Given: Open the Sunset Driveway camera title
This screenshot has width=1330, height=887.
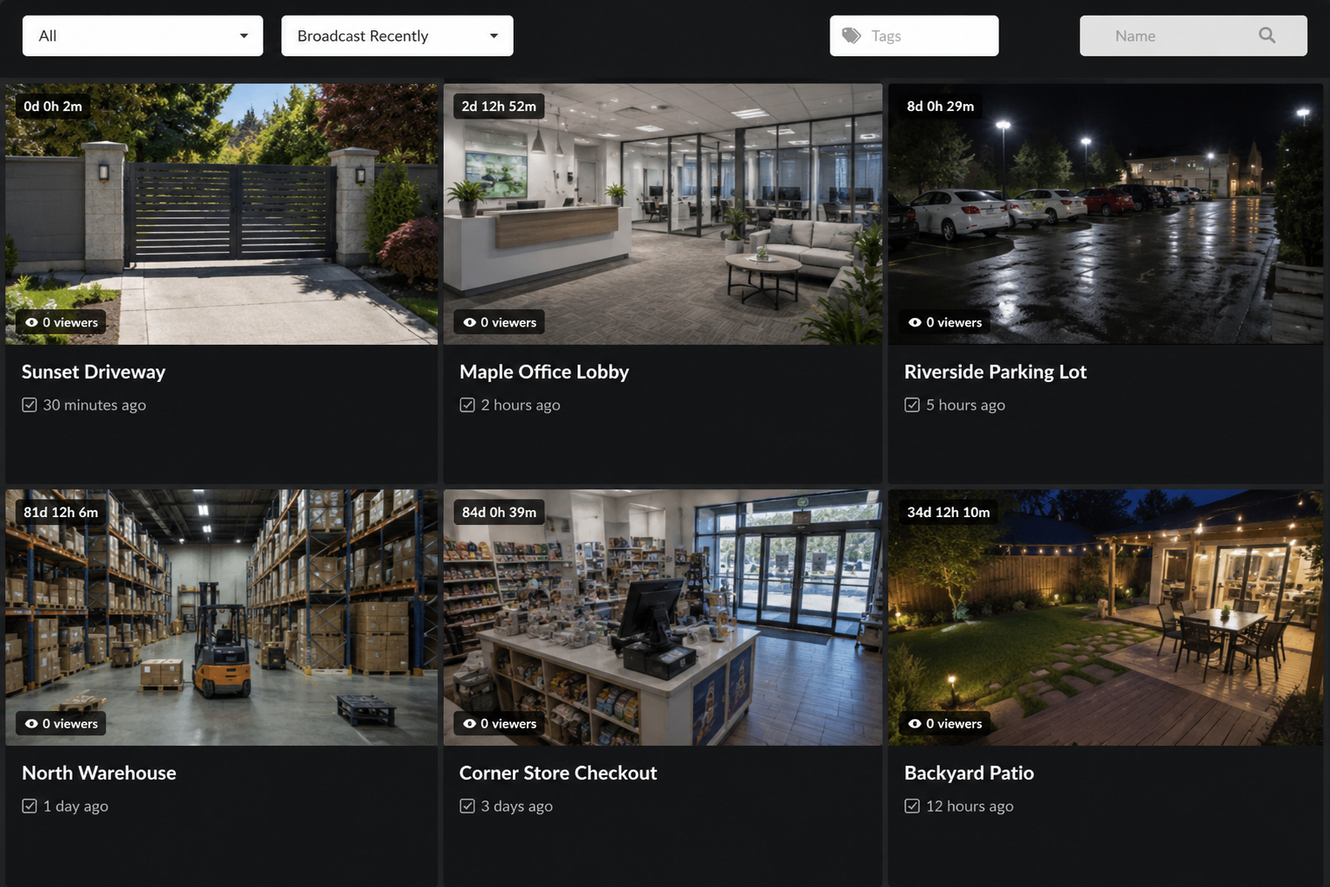Looking at the screenshot, I should 94,372.
